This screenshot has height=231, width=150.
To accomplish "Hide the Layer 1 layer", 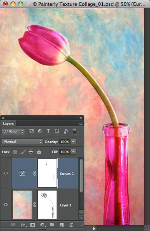I will 6,204.
